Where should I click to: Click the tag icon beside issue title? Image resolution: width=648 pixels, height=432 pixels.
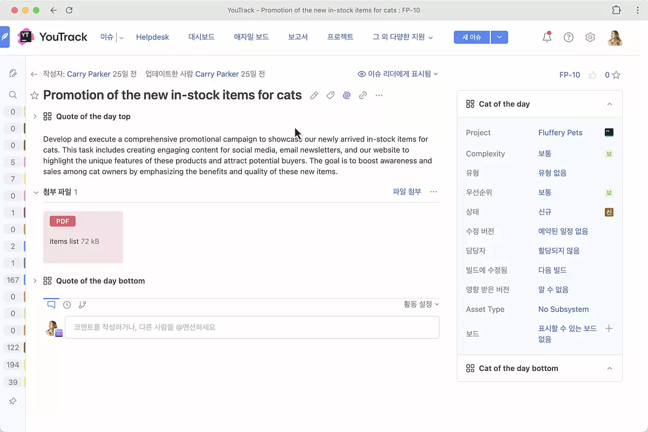pos(330,96)
